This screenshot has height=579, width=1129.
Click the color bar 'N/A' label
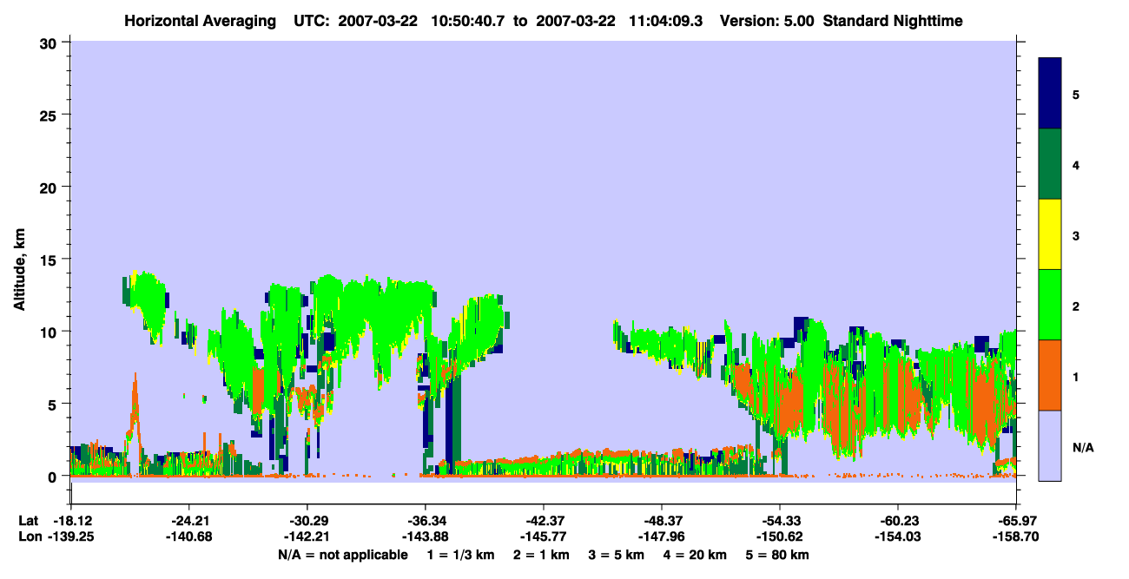1082,448
